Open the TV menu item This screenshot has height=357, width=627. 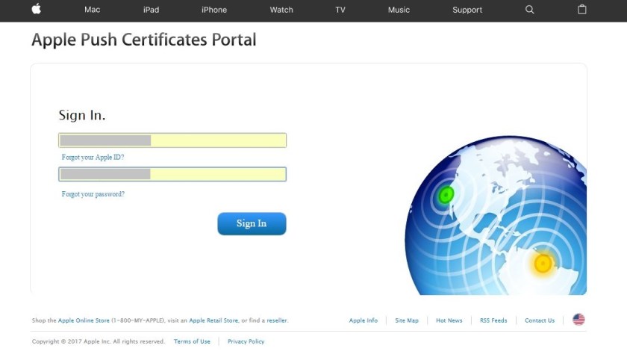(x=340, y=10)
